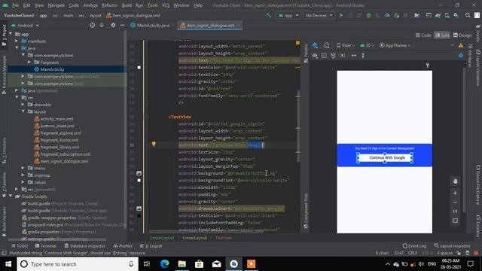
Task: Open project panel settings gear
Action: 113,25
